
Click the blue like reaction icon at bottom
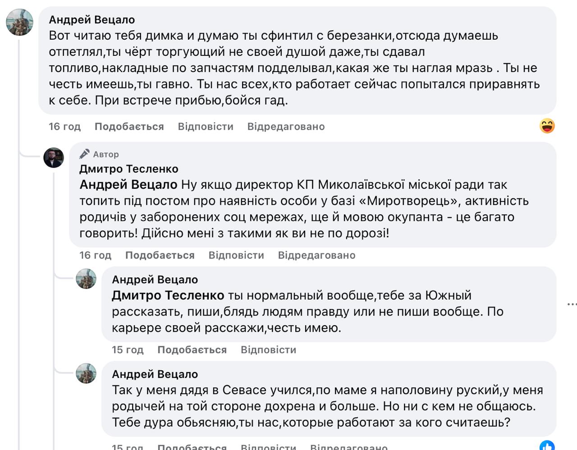click(x=547, y=445)
